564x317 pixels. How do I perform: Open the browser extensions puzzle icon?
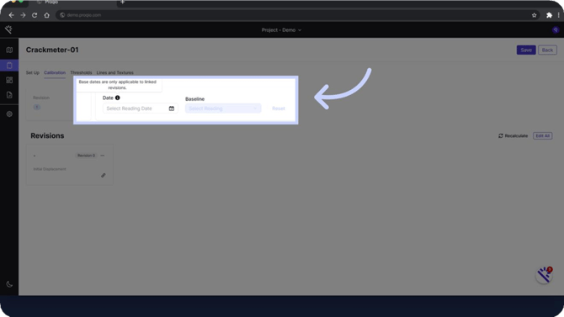(x=549, y=15)
